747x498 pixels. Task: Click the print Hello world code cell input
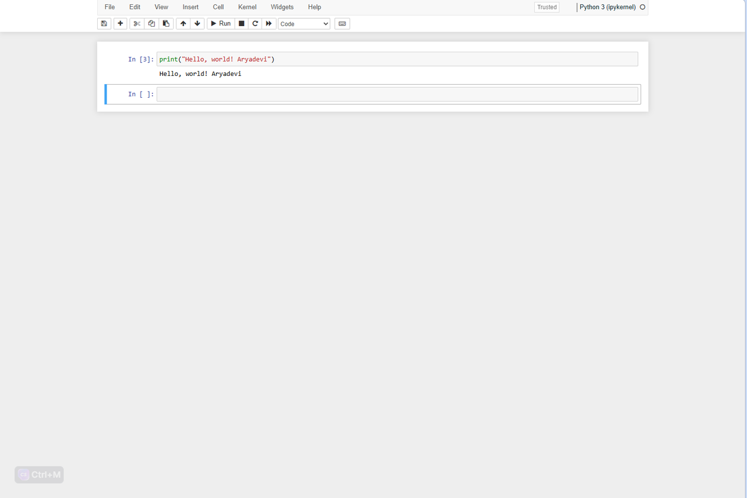click(x=397, y=59)
